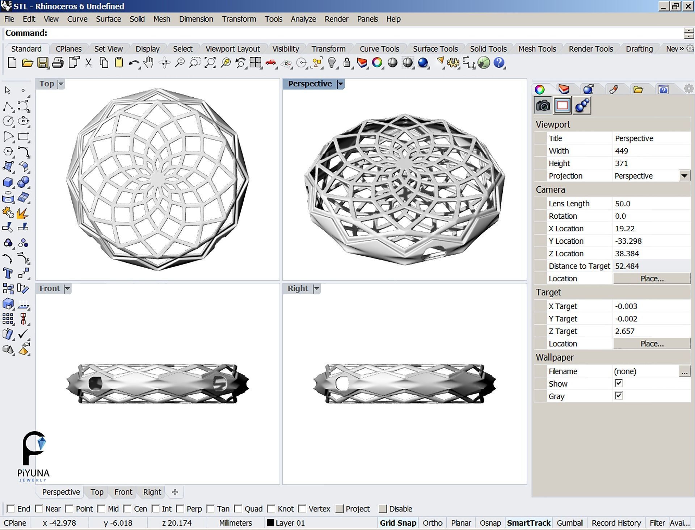Click the Box solid tool icon
695x530 pixels.
coord(8,182)
